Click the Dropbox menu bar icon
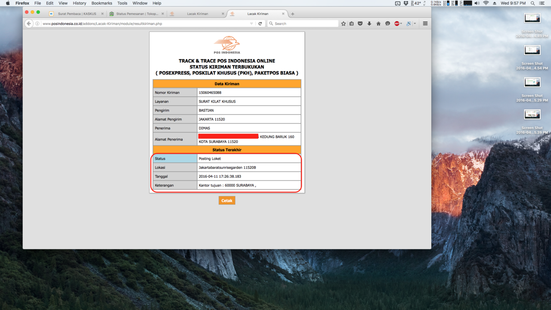The height and width of the screenshot is (310, 551). [x=406, y=3]
